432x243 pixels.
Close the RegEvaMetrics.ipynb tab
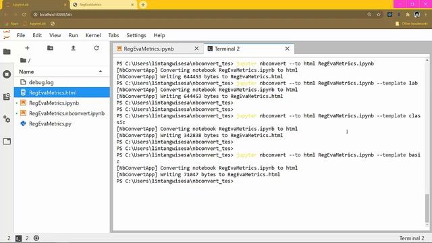[x=196, y=49]
